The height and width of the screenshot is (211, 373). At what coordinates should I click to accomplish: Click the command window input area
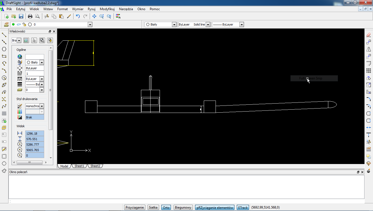187,201
